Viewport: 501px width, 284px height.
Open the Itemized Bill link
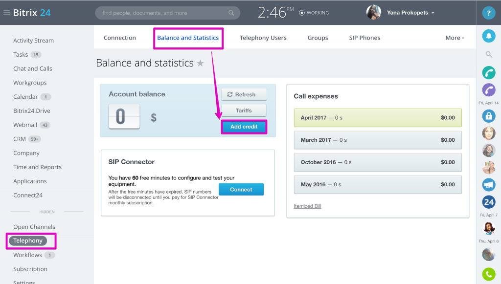[307, 206]
